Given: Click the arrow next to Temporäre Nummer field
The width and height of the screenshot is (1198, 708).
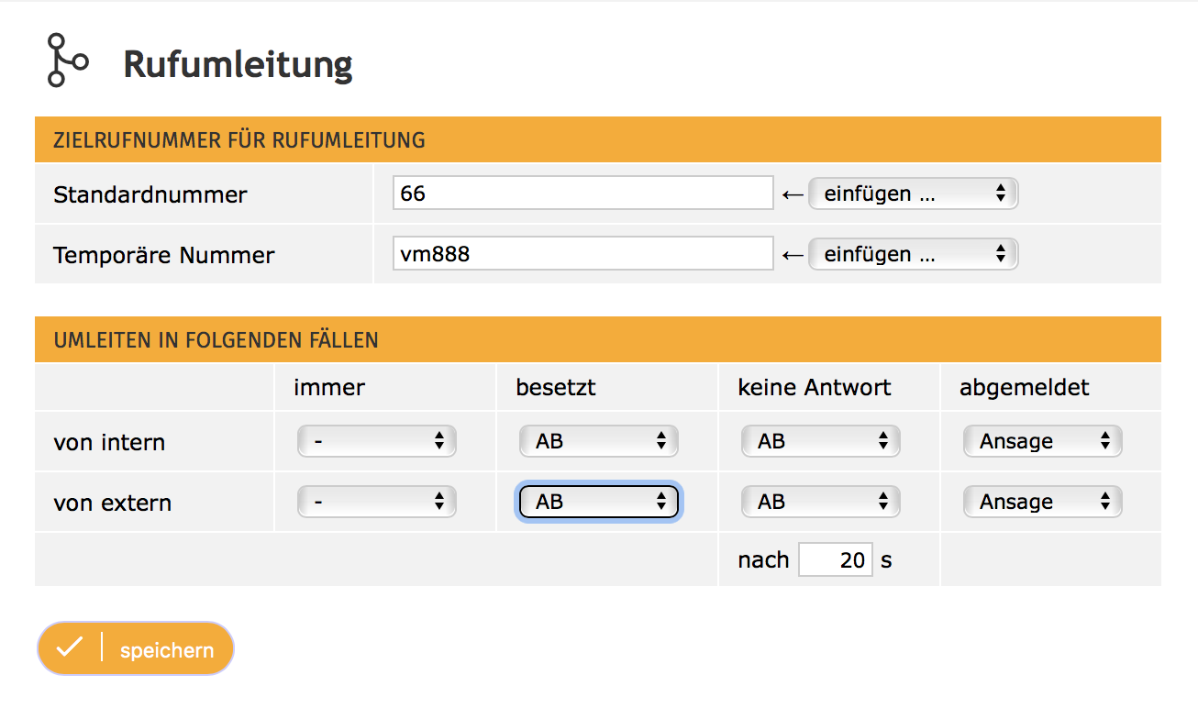Looking at the screenshot, I should (792, 255).
